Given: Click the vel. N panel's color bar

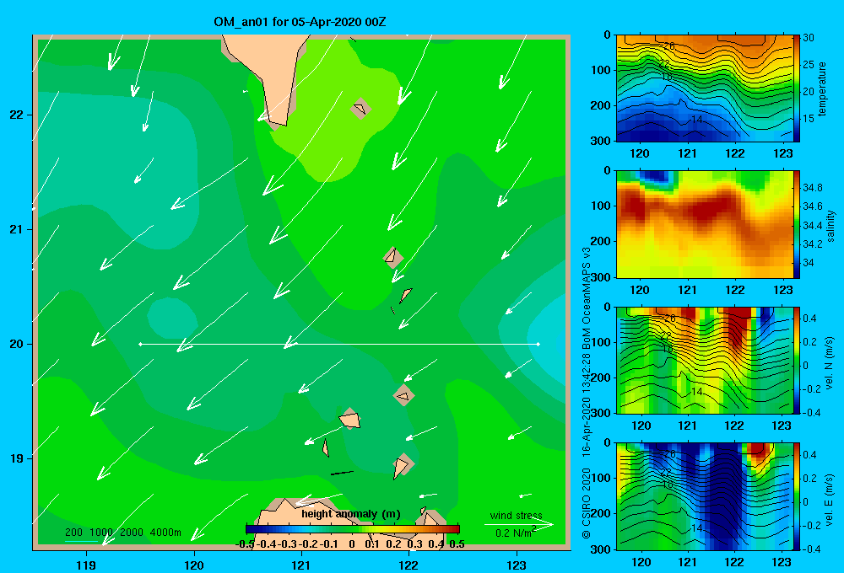Looking at the screenshot, I should (797, 360).
